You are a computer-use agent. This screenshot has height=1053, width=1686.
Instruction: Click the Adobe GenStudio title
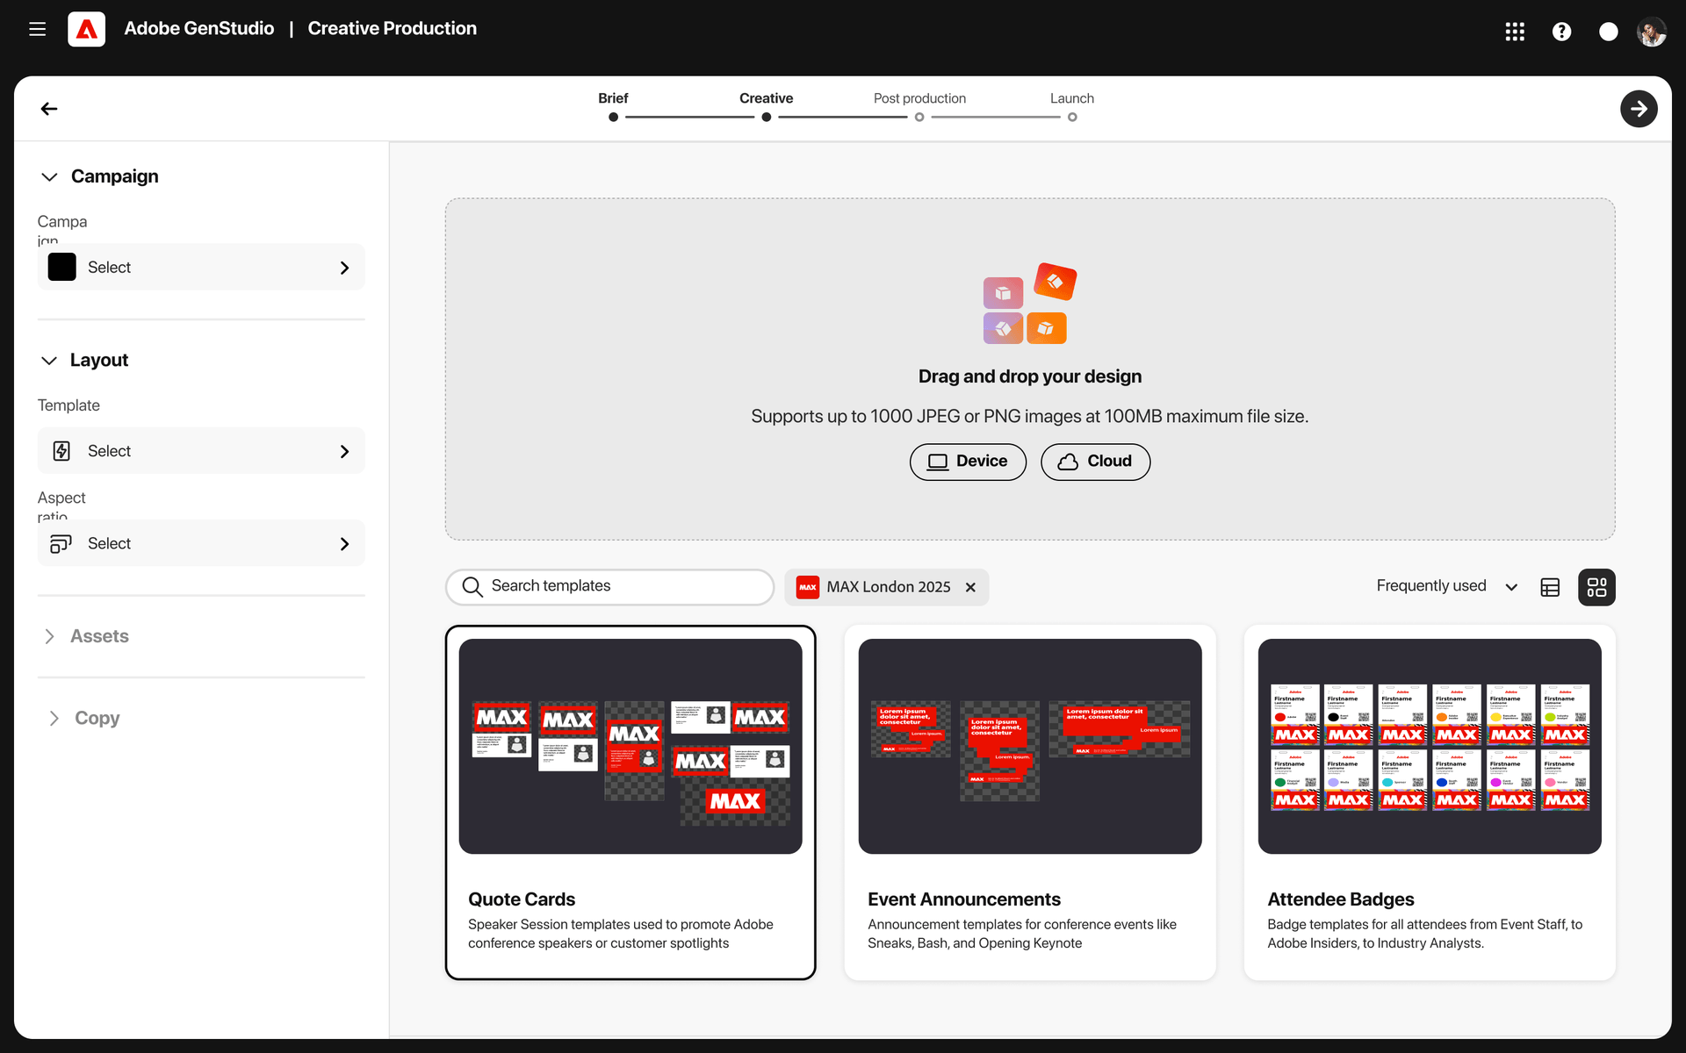(x=199, y=29)
